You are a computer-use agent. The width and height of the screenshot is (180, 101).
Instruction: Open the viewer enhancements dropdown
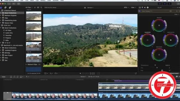coord(51,73)
